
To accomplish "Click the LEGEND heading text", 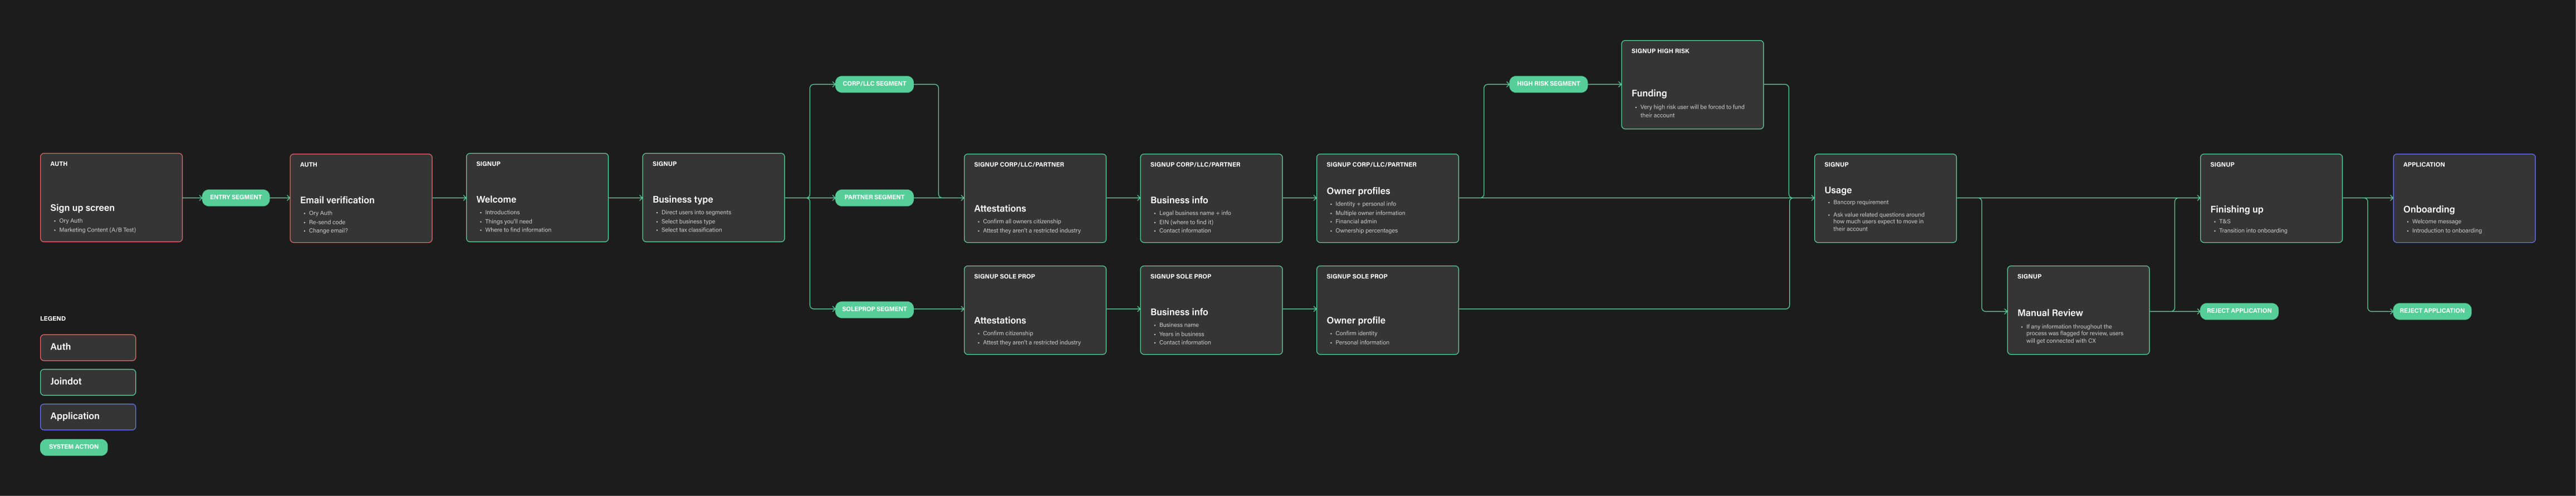I will tap(53, 319).
